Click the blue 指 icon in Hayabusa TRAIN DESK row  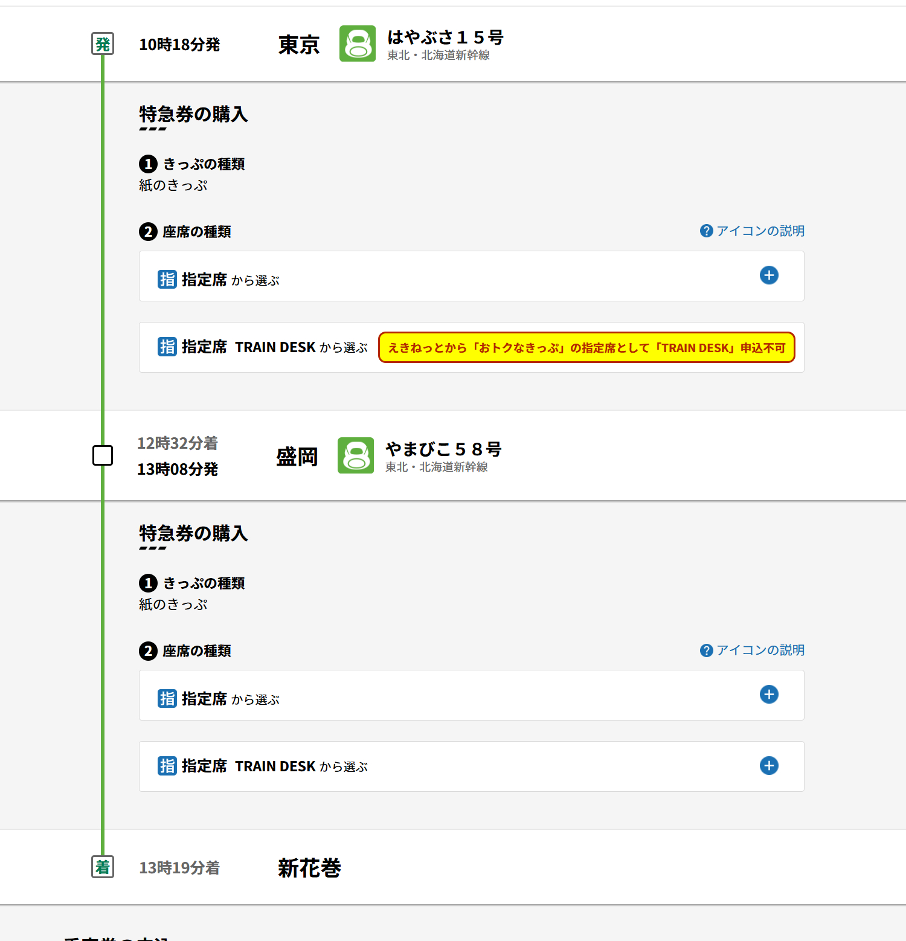[167, 347]
